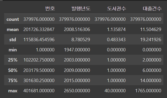Click the std row label
This screenshot has width=167, height=98.
(x=13, y=40)
